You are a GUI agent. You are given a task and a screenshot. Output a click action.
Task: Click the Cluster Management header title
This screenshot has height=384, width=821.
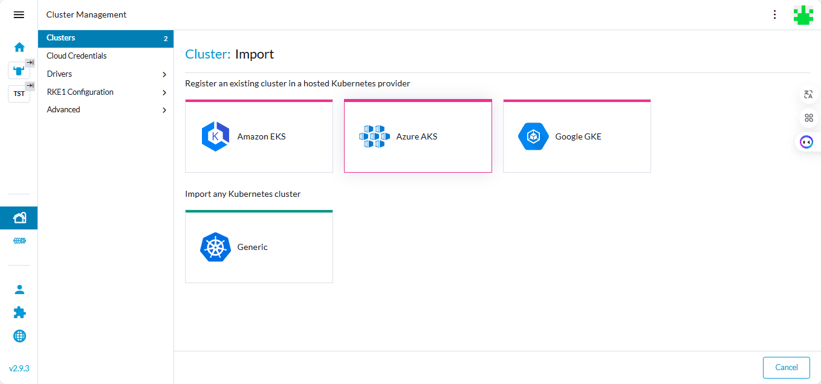pos(86,14)
